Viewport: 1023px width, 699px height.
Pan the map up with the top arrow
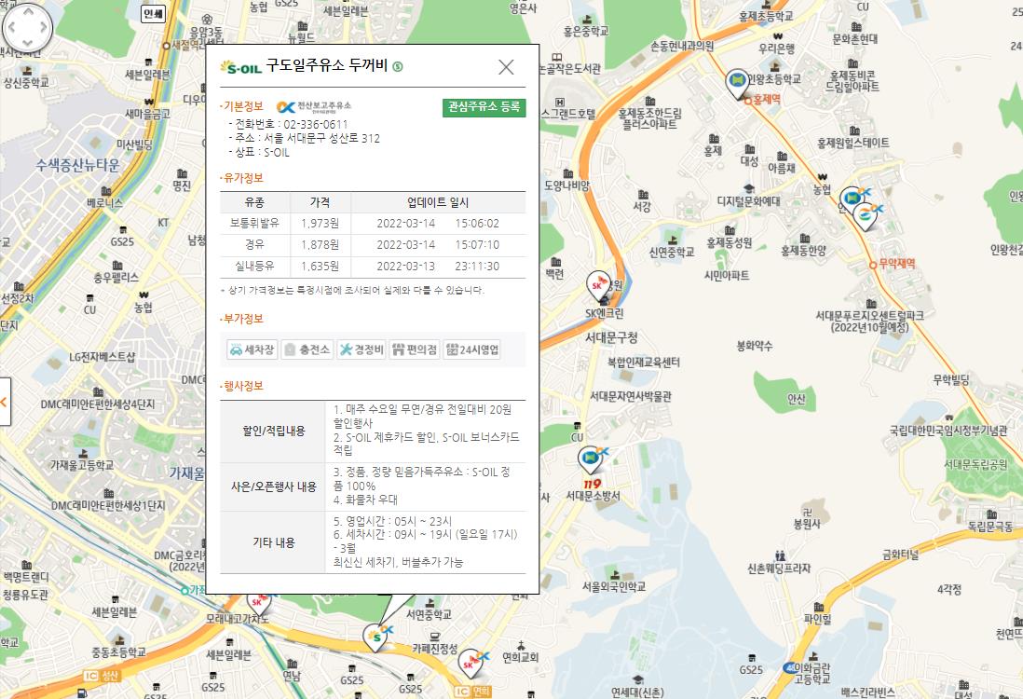(27, 11)
